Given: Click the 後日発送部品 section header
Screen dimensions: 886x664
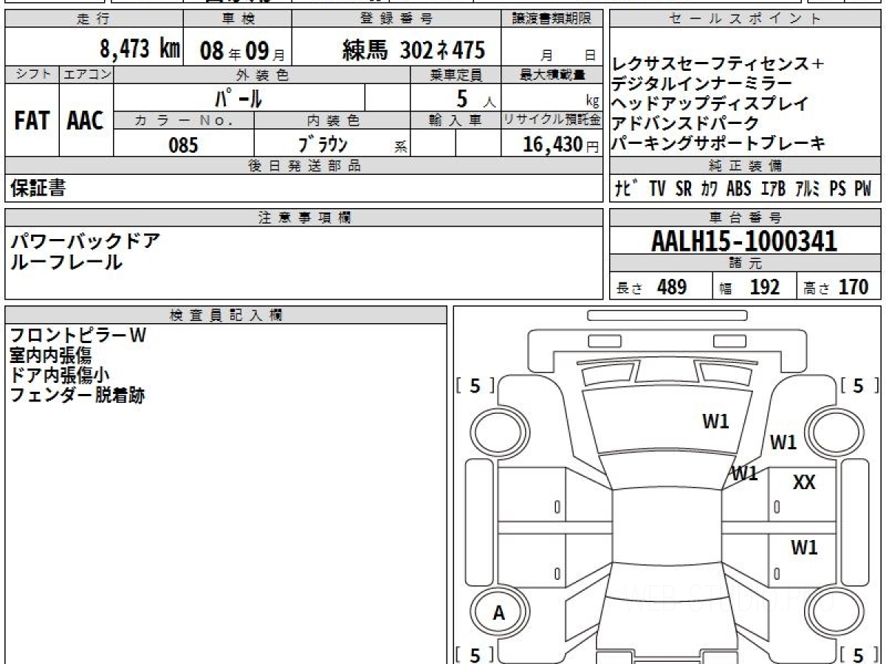Looking at the screenshot, I should point(303,166).
